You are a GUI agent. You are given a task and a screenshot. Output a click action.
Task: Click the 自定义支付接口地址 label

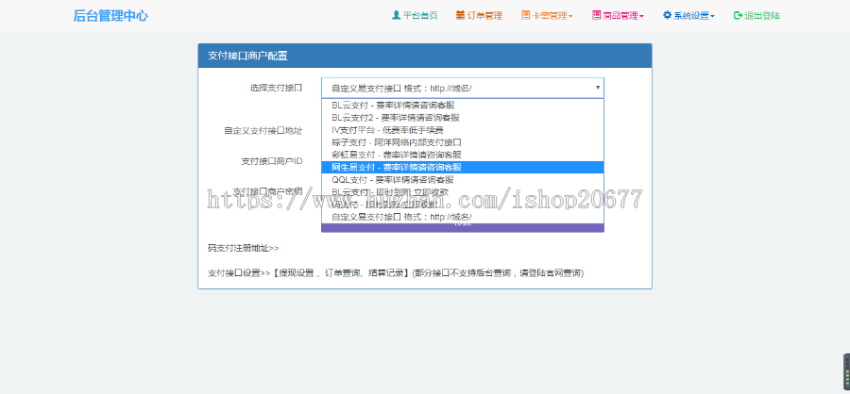263,130
